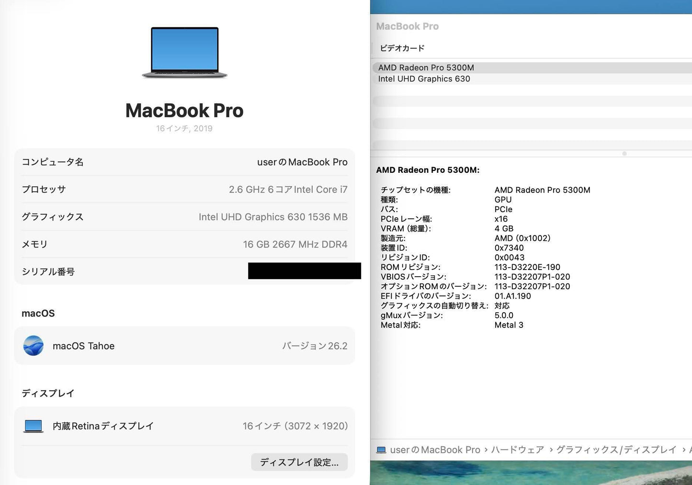This screenshot has width=692, height=485.
Task: Click the processor value 2.6 GHz 6コア Intel Core i7
Action: click(x=288, y=190)
